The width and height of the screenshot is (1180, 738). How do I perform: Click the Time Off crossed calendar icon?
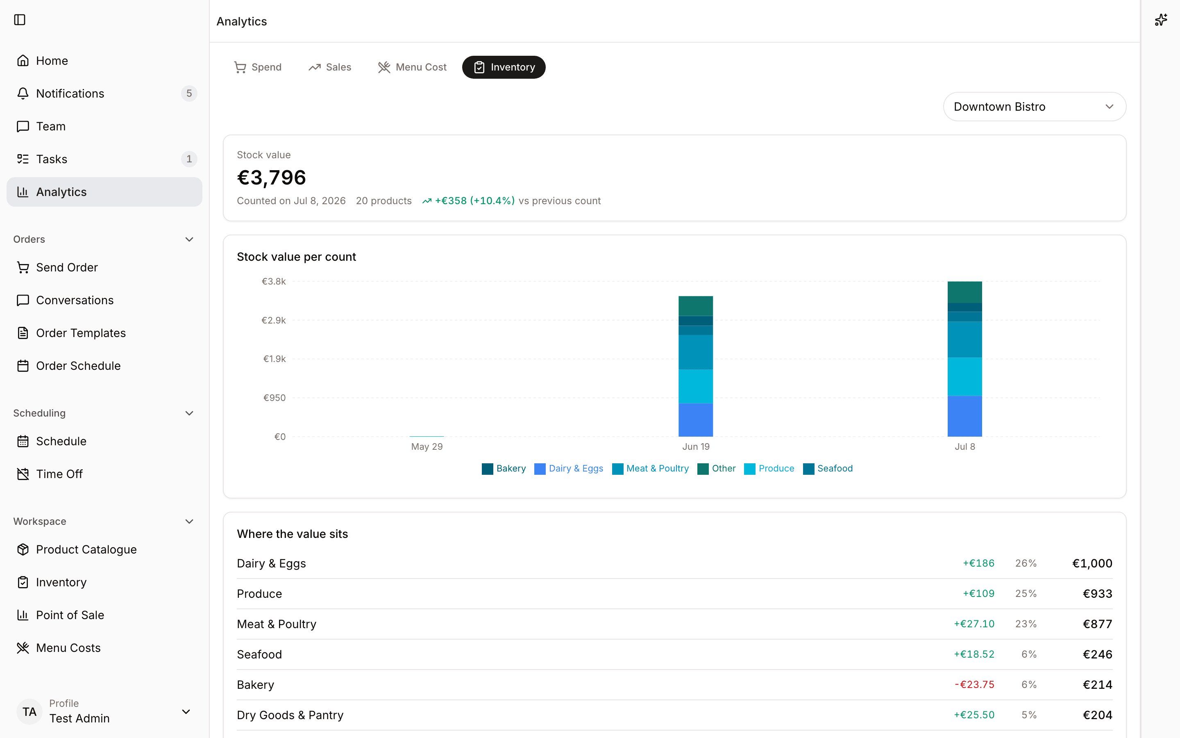[23, 474]
